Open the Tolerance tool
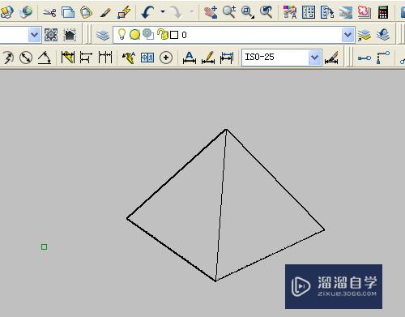The image size is (405, 317). click(147, 58)
